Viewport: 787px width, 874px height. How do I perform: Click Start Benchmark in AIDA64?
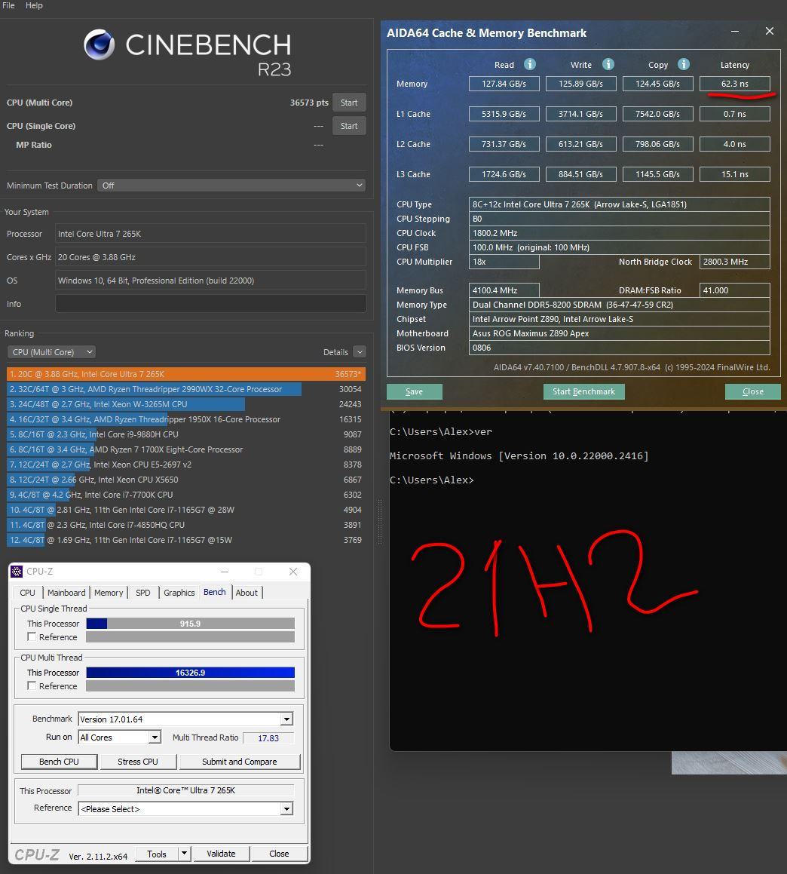click(583, 391)
